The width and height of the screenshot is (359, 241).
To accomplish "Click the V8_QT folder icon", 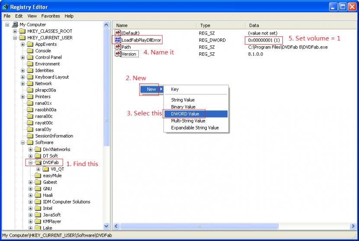I will pos(46,169).
